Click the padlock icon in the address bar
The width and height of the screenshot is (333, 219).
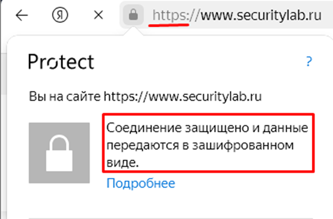[133, 15]
